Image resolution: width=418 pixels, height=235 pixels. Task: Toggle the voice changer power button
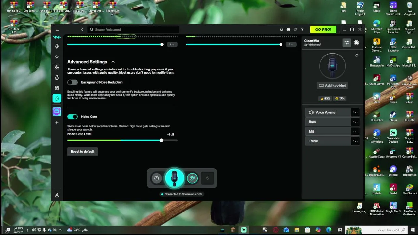156,178
